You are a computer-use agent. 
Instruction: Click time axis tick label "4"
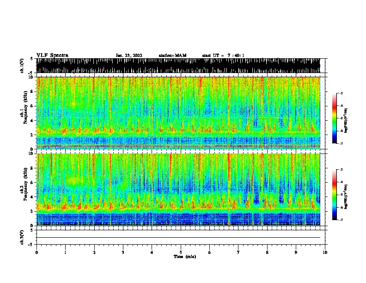pos(152,252)
